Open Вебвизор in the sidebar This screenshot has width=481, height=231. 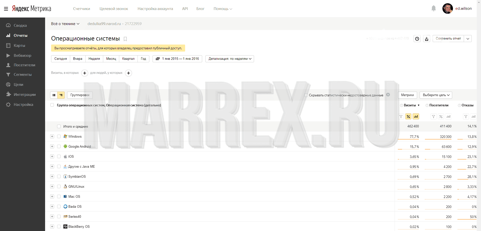coord(23,56)
